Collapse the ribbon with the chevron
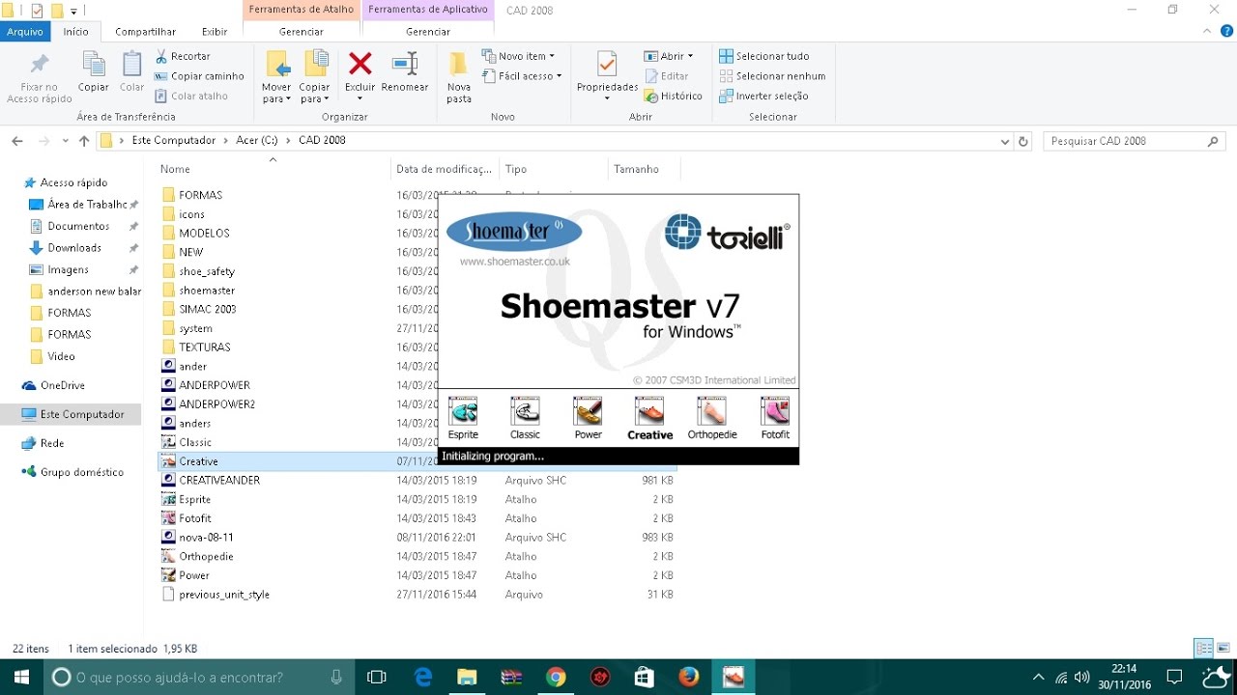The height and width of the screenshot is (695, 1237). (x=1209, y=31)
